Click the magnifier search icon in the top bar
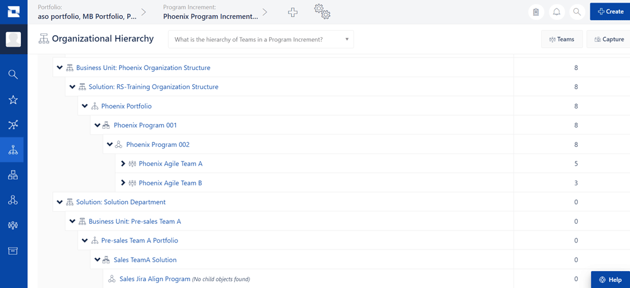Image resolution: width=630 pixels, height=288 pixels. click(x=577, y=11)
